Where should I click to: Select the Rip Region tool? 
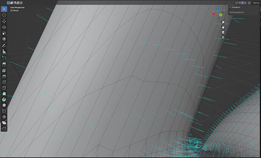pos(4,129)
